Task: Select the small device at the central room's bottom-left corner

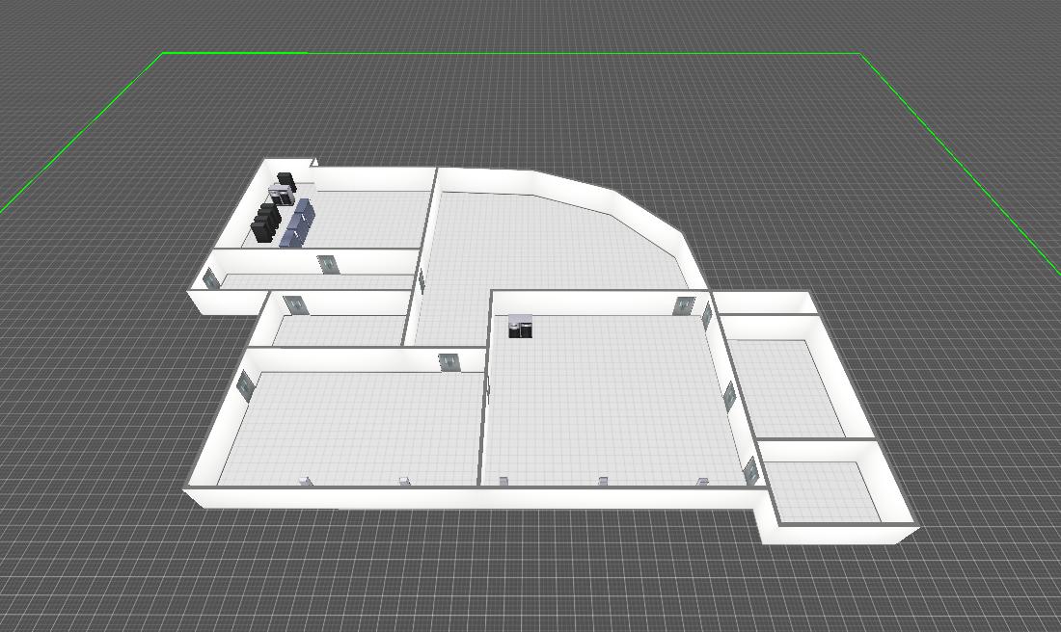Action: click(503, 480)
